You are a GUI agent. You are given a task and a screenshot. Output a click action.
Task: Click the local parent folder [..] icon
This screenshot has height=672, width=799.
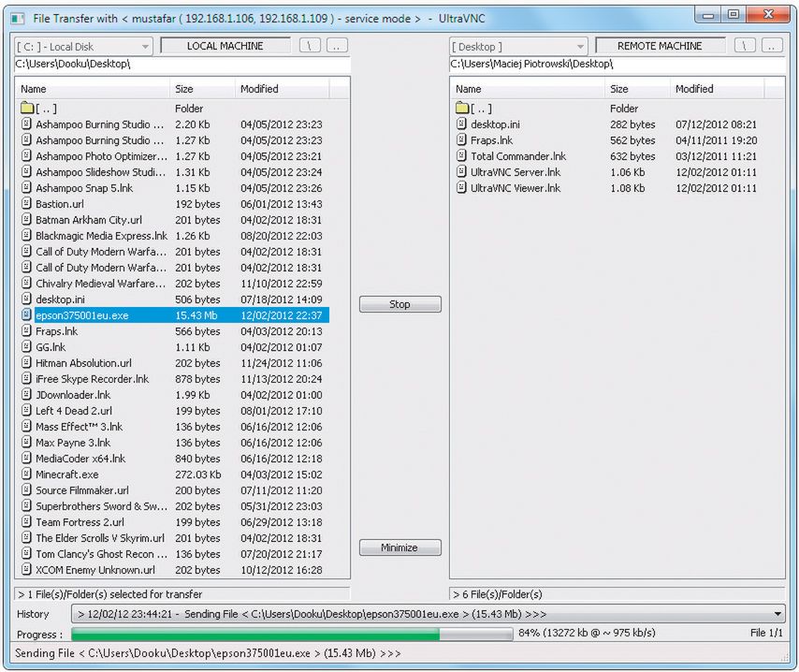[27, 108]
